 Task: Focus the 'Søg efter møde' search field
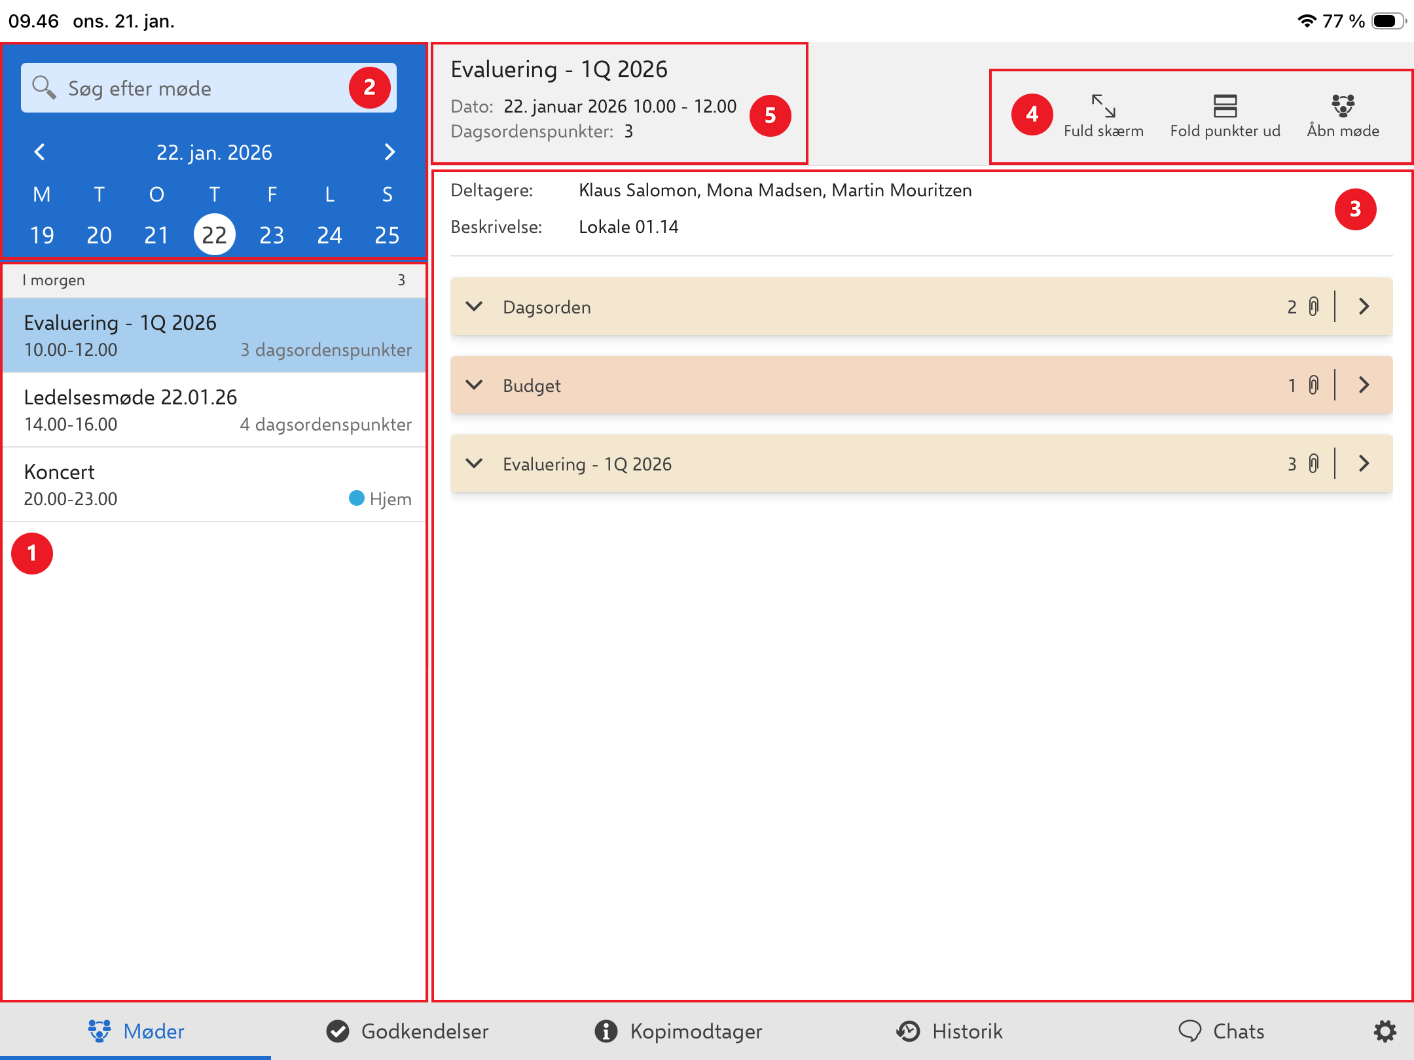pyautogui.click(x=208, y=88)
